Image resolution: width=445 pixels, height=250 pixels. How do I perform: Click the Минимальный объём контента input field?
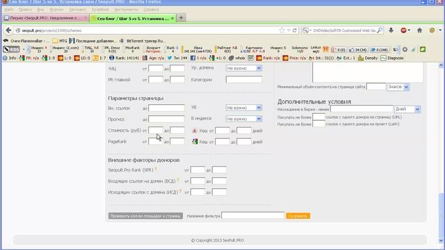376,87
